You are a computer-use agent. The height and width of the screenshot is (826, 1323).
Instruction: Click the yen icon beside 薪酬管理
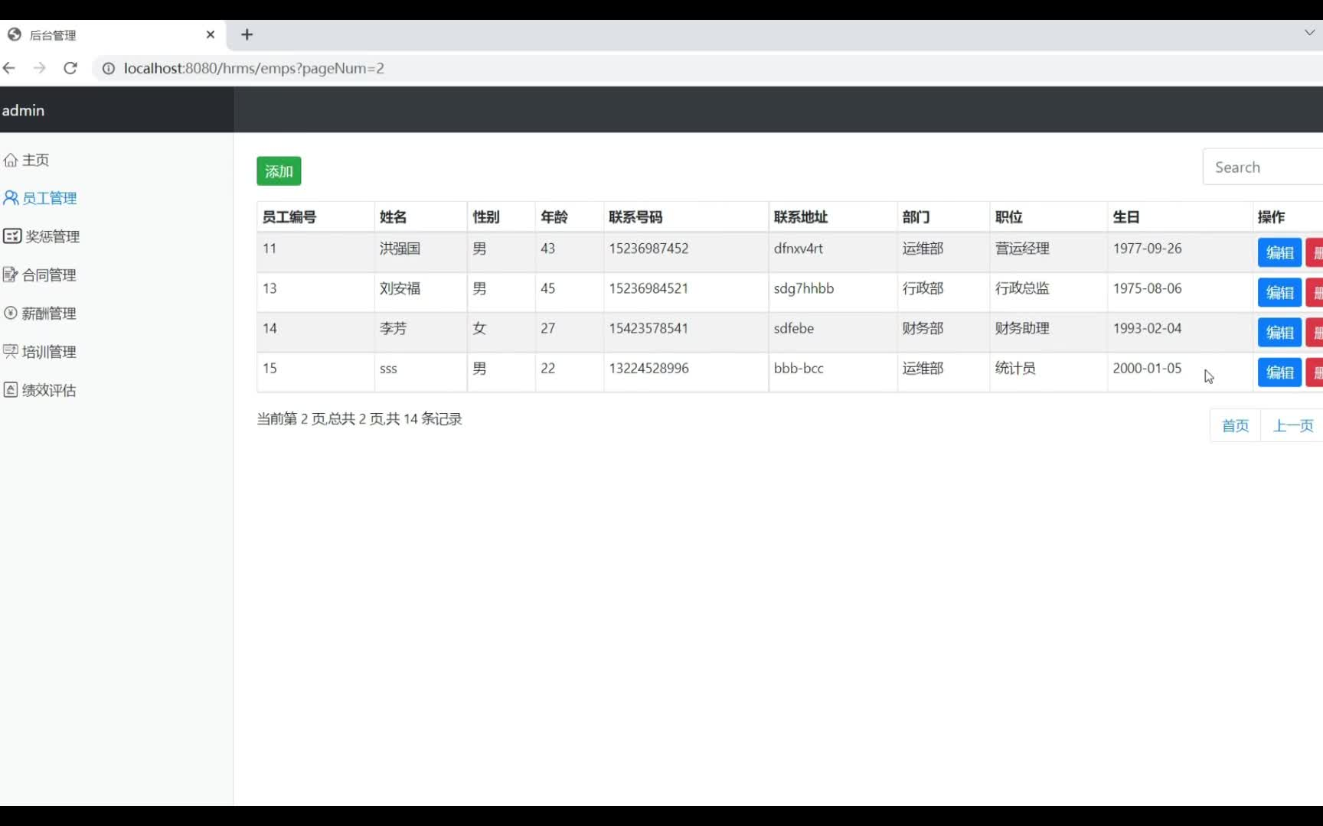pyautogui.click(x=11, y=313)
